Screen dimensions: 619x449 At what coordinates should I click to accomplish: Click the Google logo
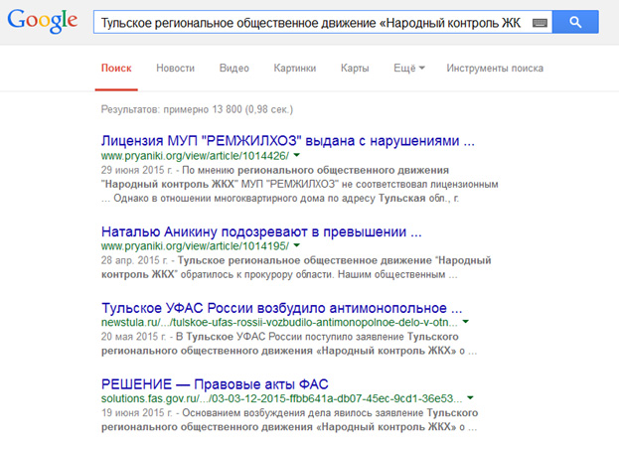(43, 21)
